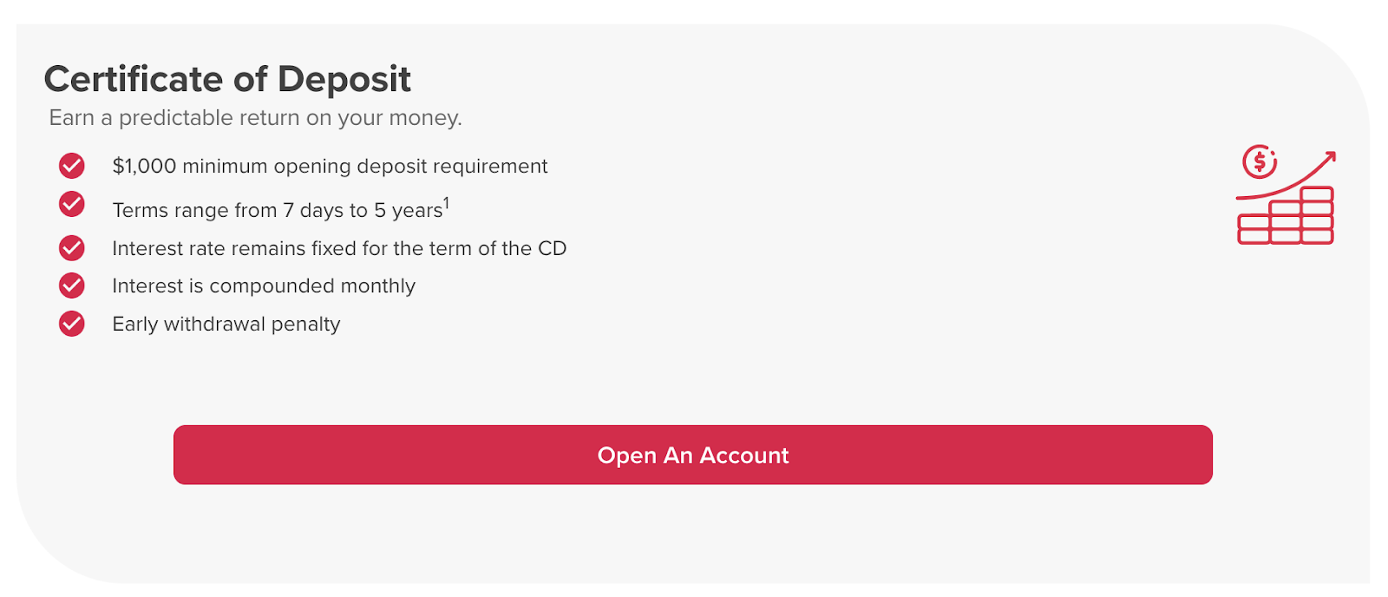Screen dimensions: 1388x597
Task: Select the 'Earn a predictable return' subtitle
Action: click(x=255, y=118)
